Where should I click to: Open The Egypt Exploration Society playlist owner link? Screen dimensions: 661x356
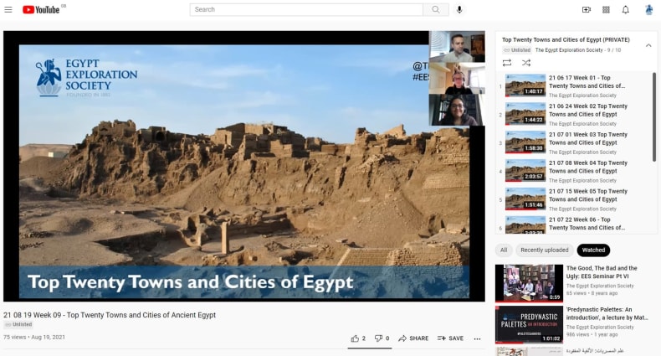(569, 49)
